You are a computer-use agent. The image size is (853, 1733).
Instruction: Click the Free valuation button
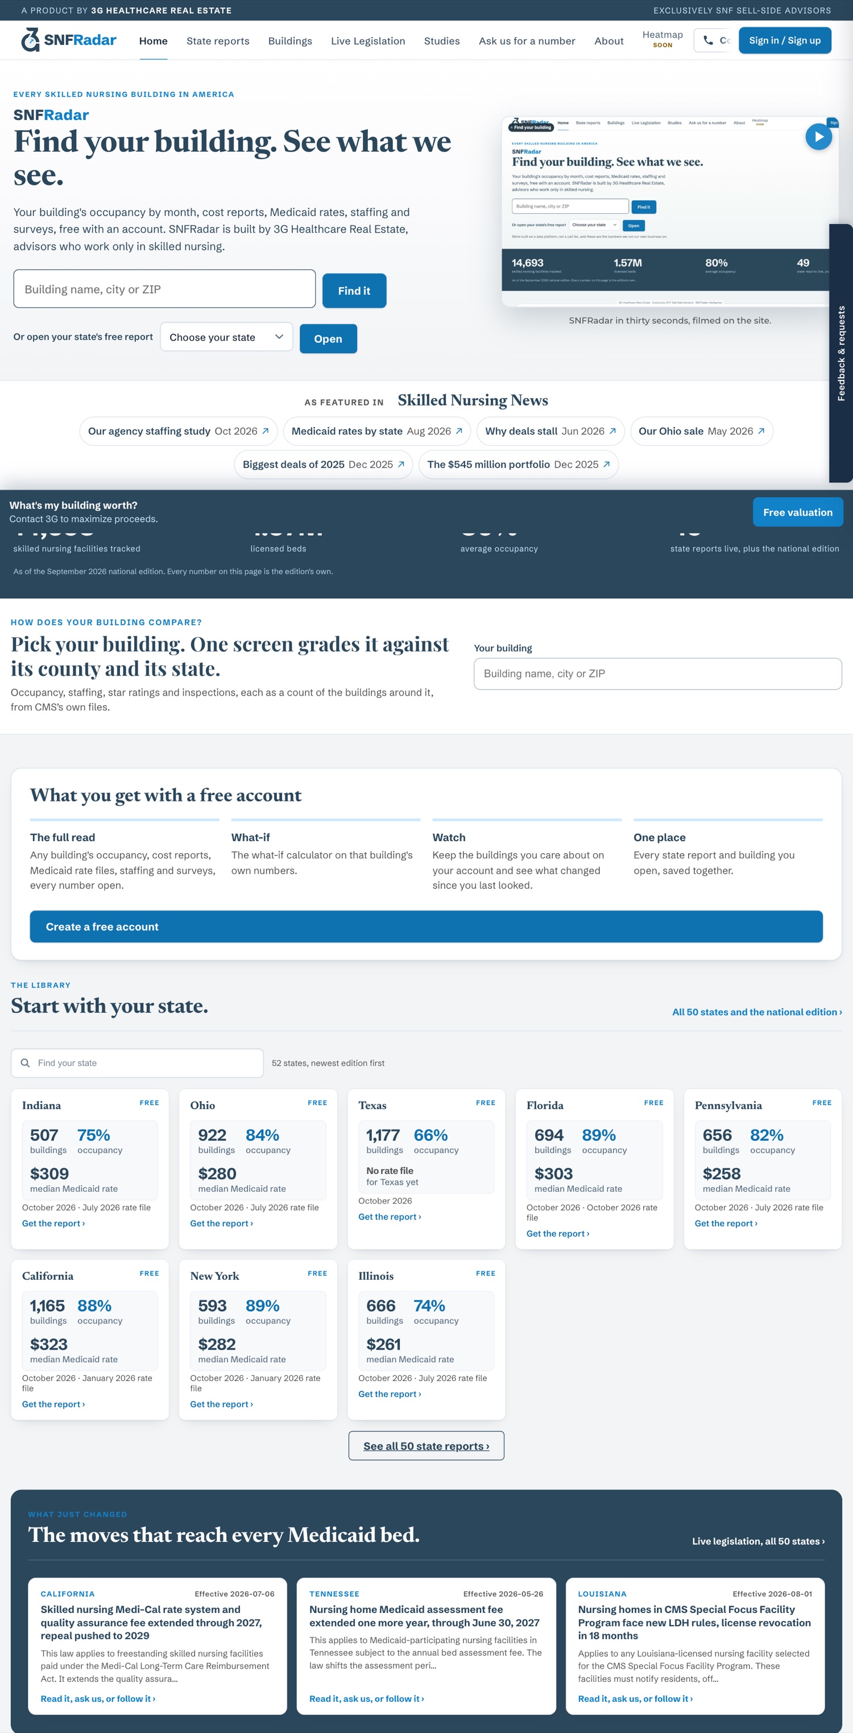797,512
